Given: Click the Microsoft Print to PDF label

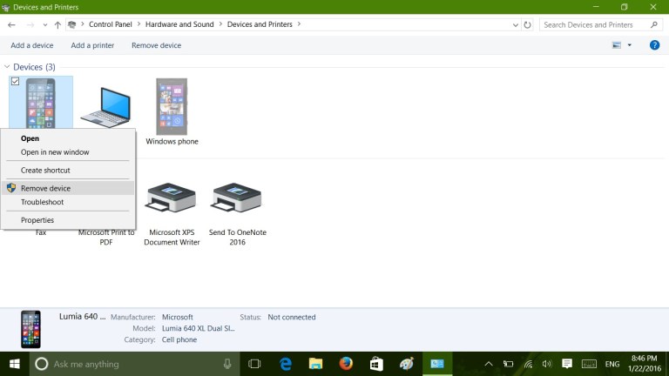Looking at the screenshot, I should coord(106,237).
